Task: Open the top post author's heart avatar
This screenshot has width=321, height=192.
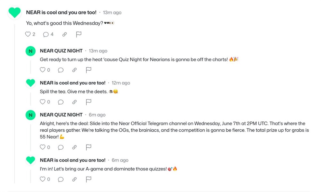Action: pyautogui.click(x=14, y=13)
